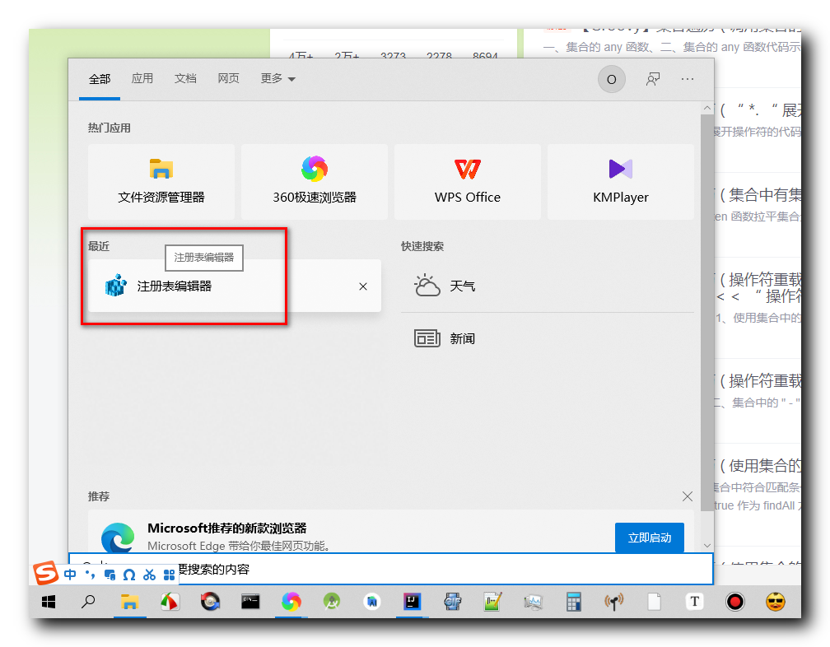Open the Ω special symbols panel
This screenshot has height=647, width=830.
click(x=129, y=574)
